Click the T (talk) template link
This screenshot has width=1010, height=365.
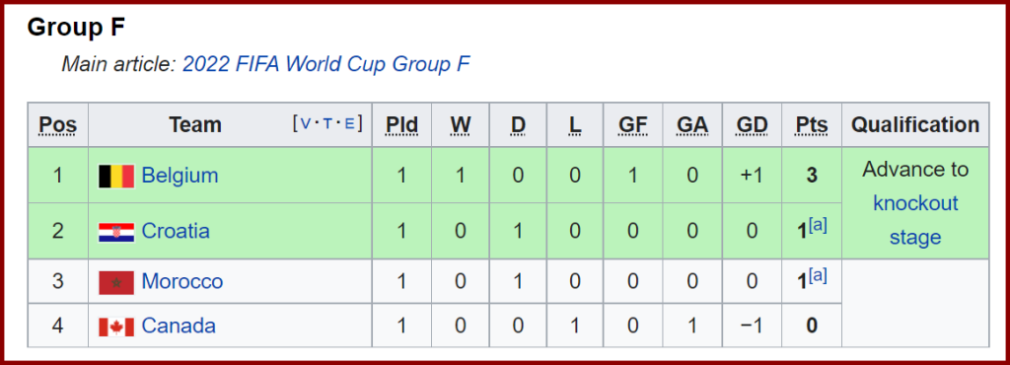pyautogui.click(x=327, y=123)
